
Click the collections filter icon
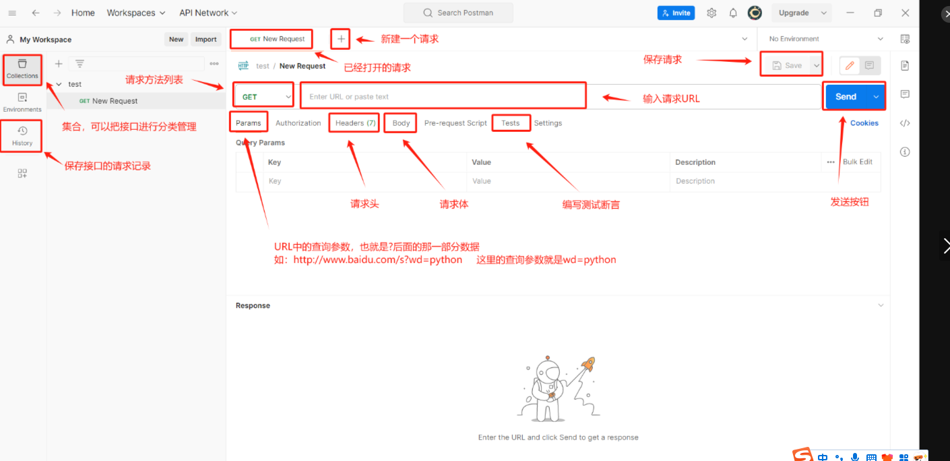coord(80,64)
